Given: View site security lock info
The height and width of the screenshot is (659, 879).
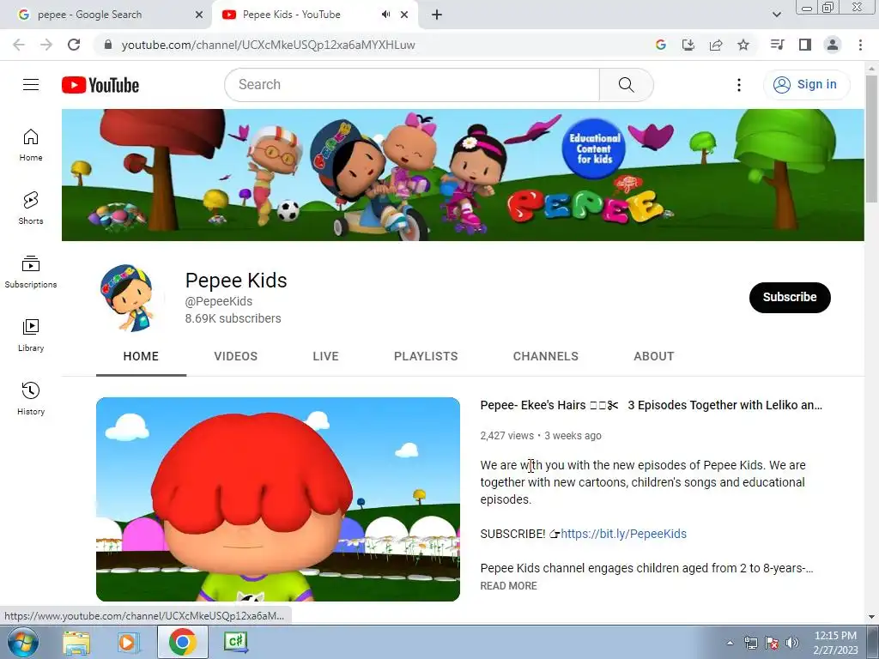Looking at the screenshot, I should (108, 45).
